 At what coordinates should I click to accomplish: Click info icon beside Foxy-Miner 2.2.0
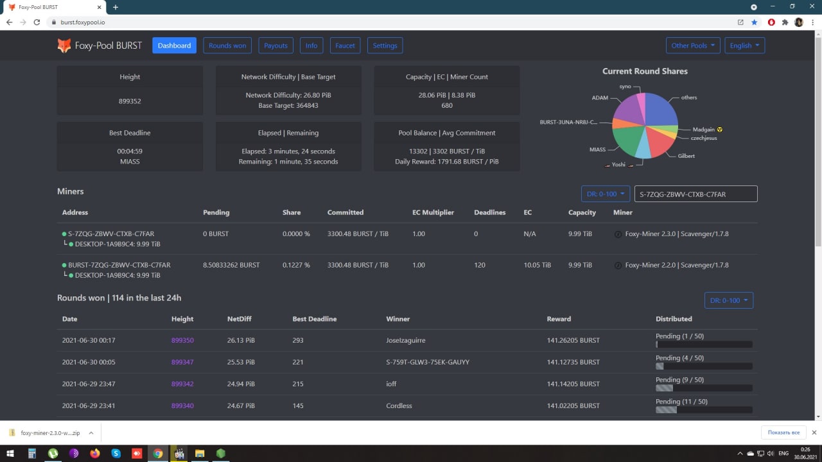point(618,265)
